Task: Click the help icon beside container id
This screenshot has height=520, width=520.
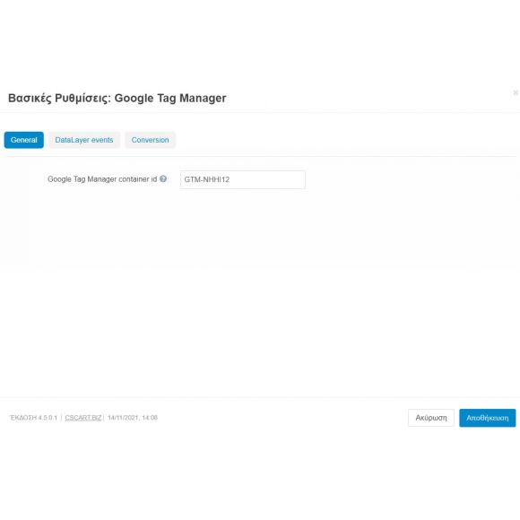Action: click(x=163, y=178)
